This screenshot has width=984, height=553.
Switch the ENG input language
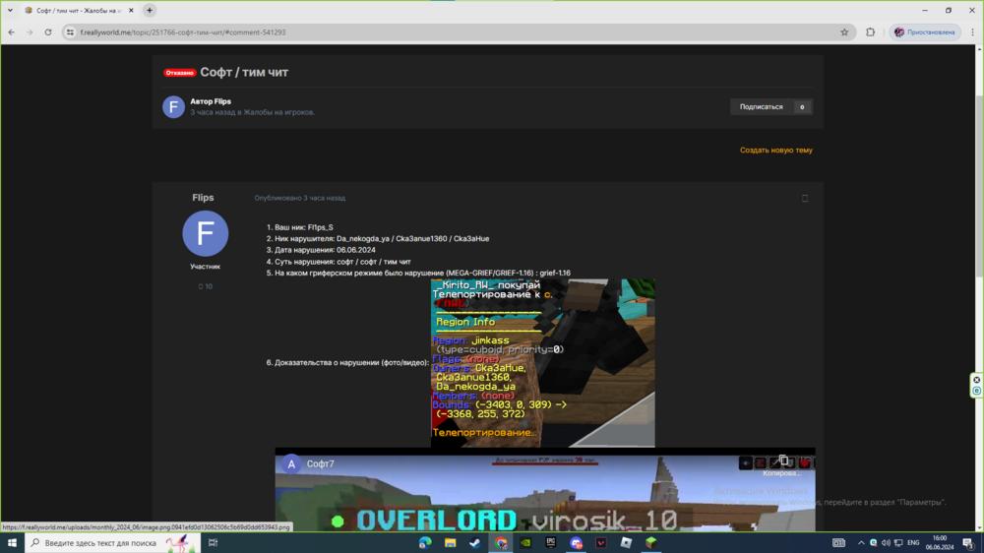click(x=914, y=543)
